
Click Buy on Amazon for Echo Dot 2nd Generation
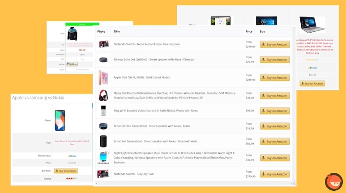coord(275,126)
